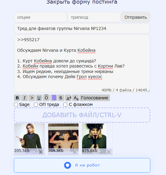Apply overline with the O button
Image resolution: width=166 pixels, height=175 pixels.
(46, 98)
